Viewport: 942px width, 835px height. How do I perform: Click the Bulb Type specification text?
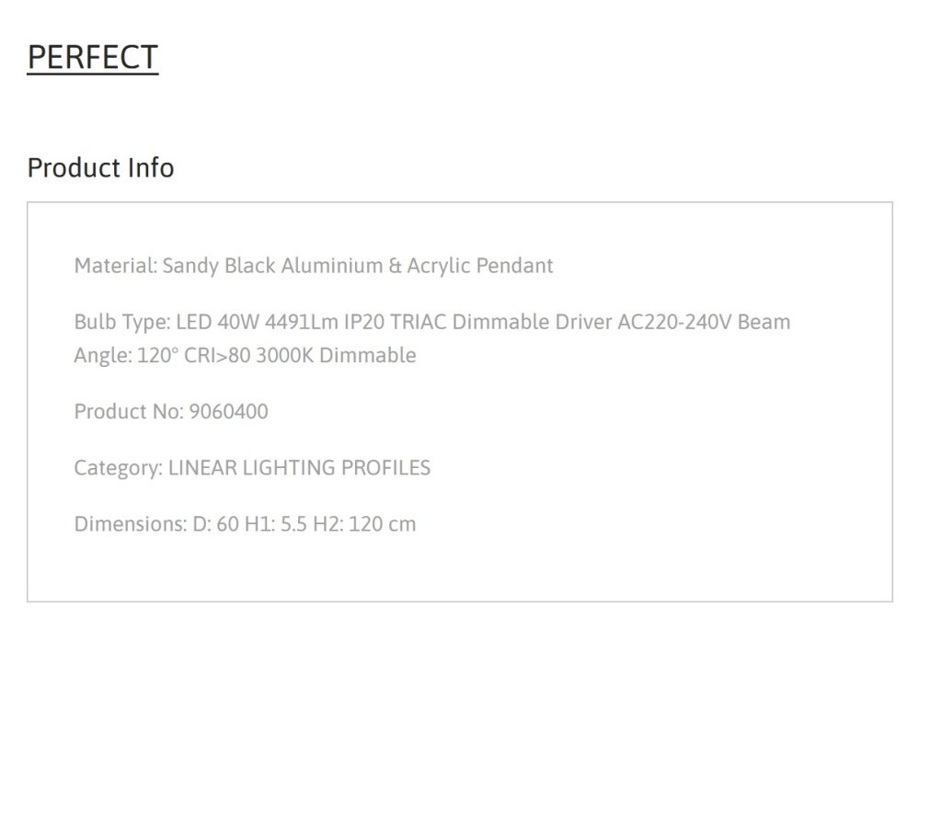pyautogui.click(x=432, y=338)
